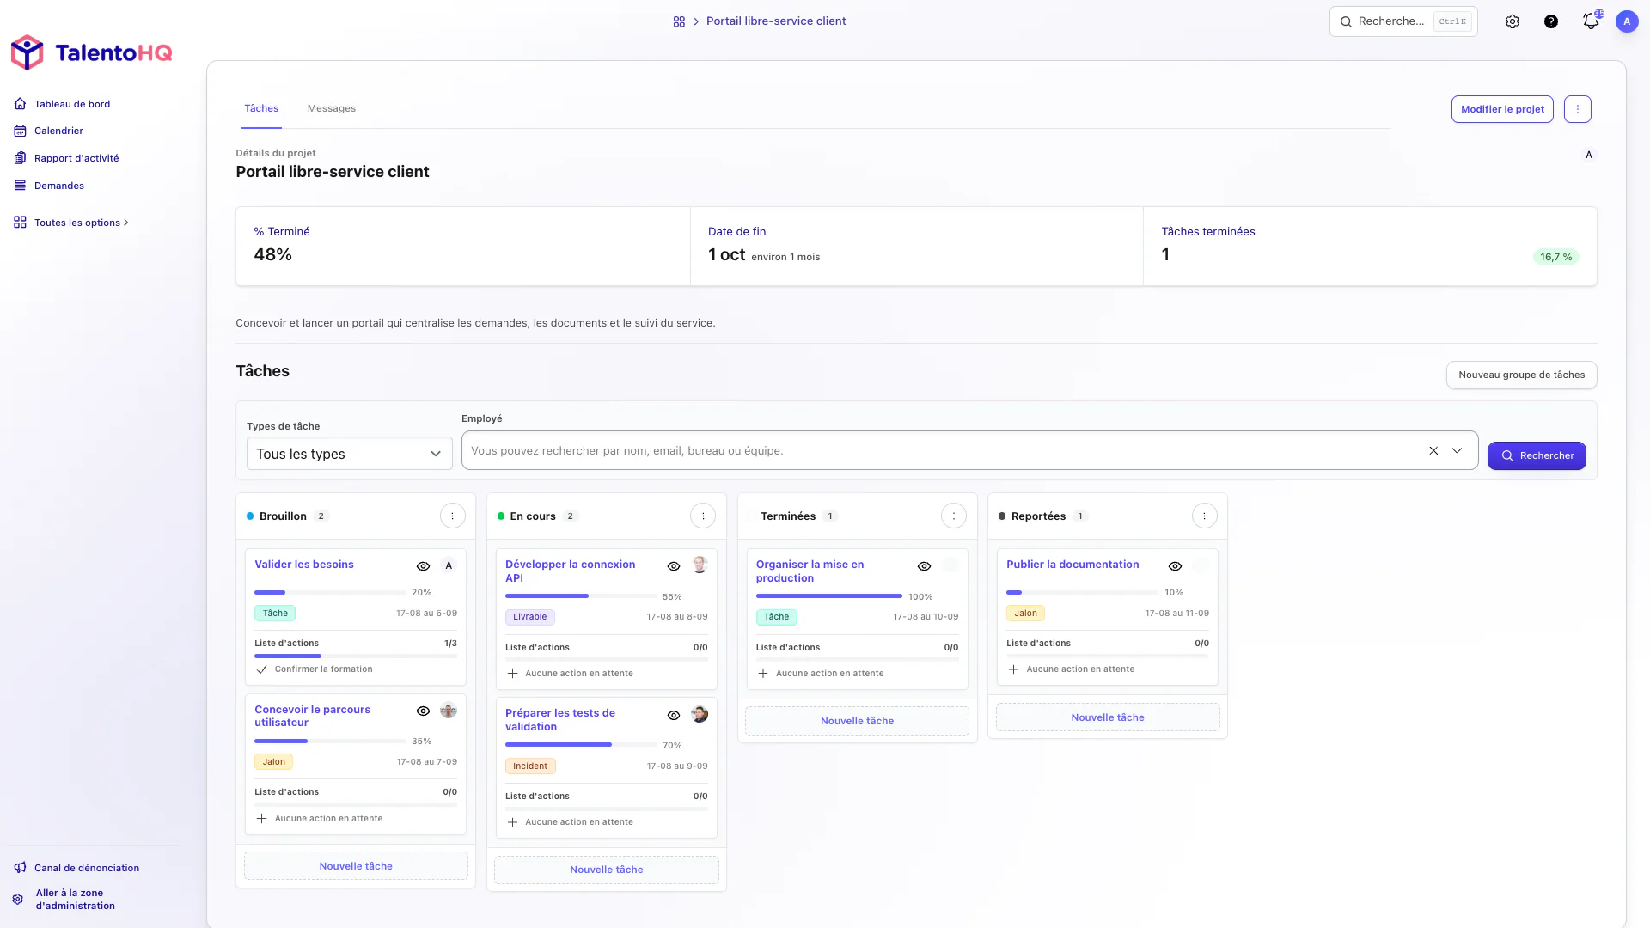Click Nouvelle tâche in Terminées column

pos(858,721)
